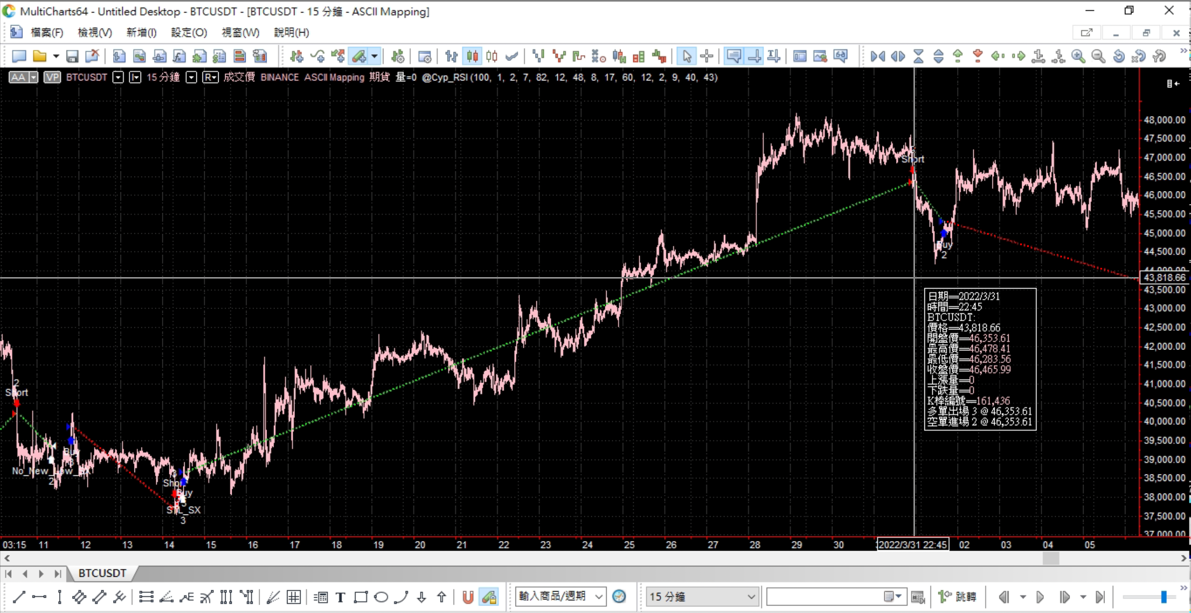Screen dimensions: 1191x613
Task: Click the VP button in chart status line
Action: pos(52,77)
